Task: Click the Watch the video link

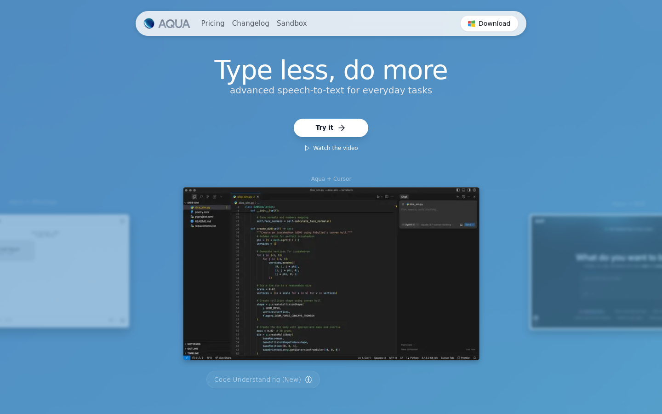Action: point(331,148)
